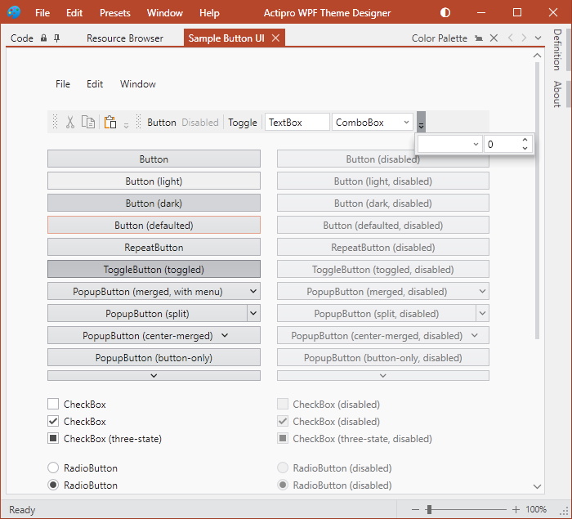This screenshot has width=572, height=519.
Task: Select the unselected RadioButton
Action: pyautogui.click(x=53, y=468)
